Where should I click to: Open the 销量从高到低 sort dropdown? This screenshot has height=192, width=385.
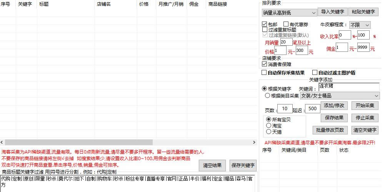click(289, 13)
